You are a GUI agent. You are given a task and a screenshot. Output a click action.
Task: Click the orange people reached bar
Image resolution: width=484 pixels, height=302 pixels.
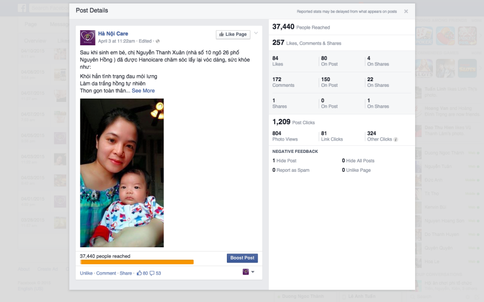[137, 262]
